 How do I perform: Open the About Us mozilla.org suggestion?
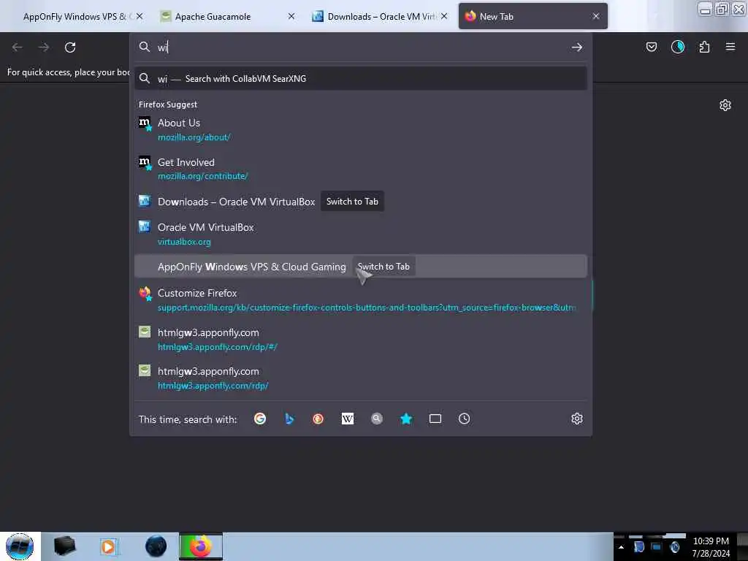pos(361,130)
